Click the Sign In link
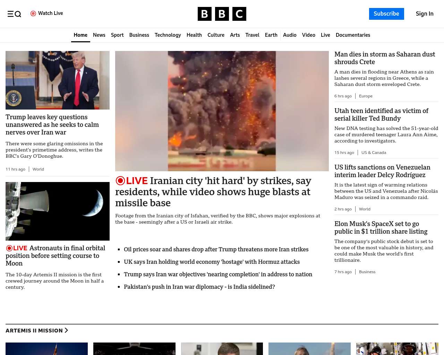This screenshot has height=355, width=444. (x=424, y=14)
